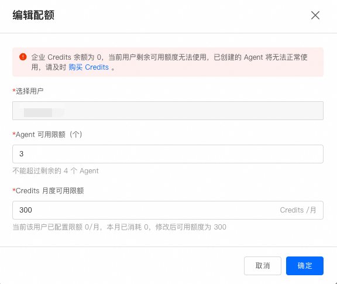
Task: Close the 编辑配额 dialog with X
Action: click(x=315, y=15)
